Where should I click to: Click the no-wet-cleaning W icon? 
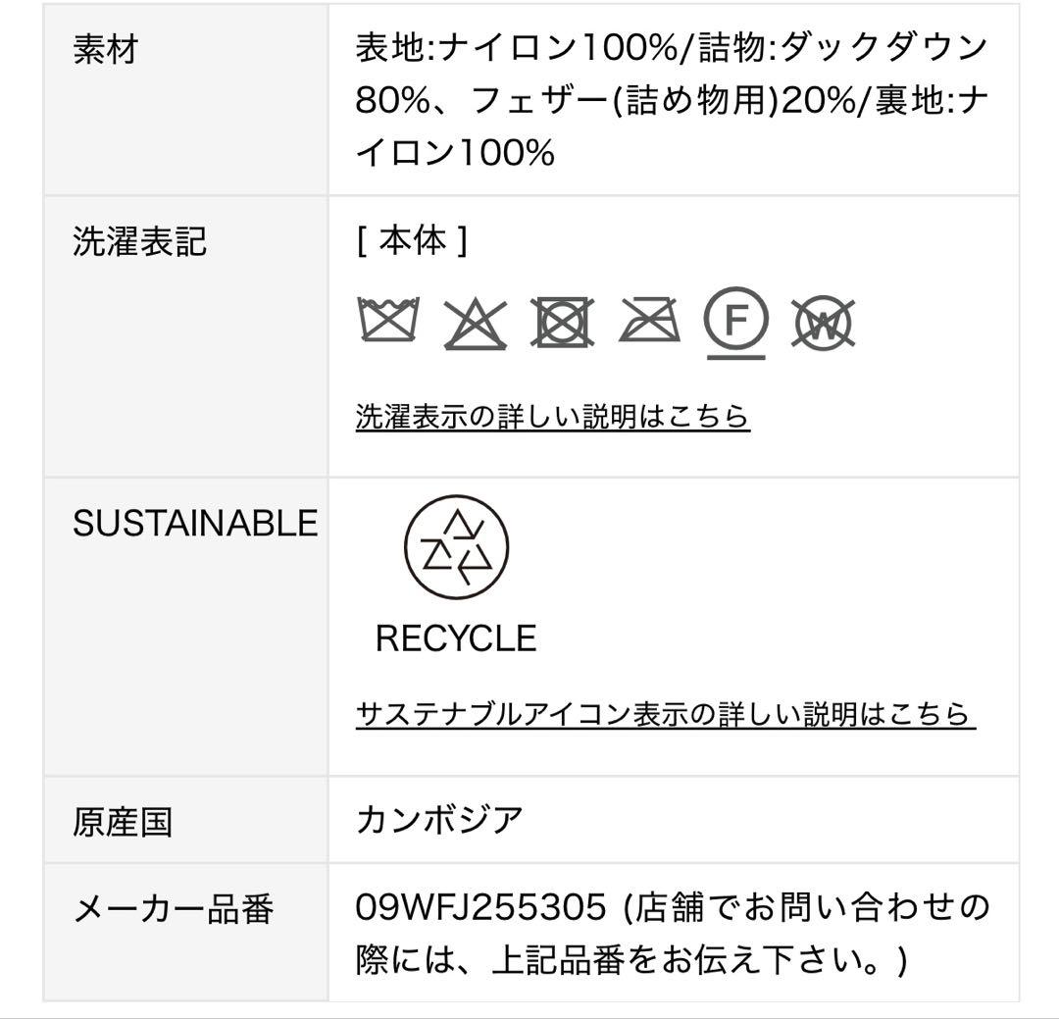point(823,323)
